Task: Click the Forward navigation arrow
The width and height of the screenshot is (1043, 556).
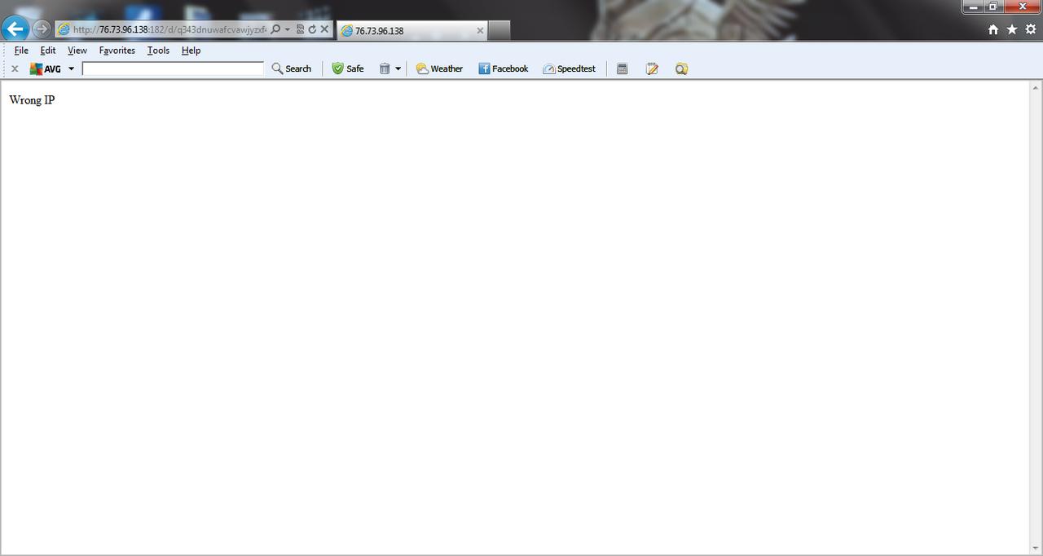Action: click(41, 29)
